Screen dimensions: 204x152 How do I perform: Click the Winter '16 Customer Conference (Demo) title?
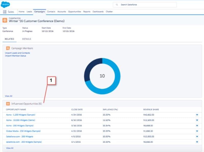click(x=37, y=21)
